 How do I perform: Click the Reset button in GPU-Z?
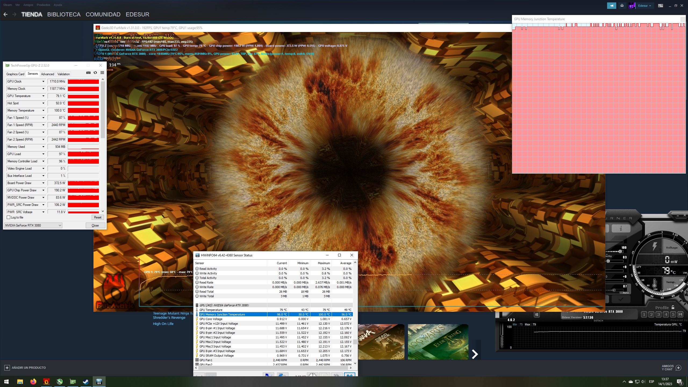(98, 217)
